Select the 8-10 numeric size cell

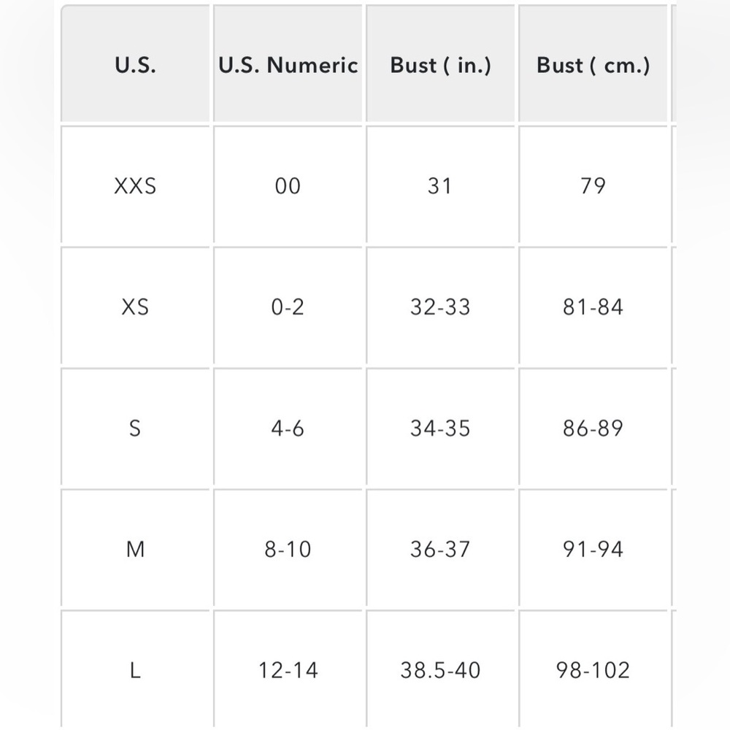tap(288, 548)
